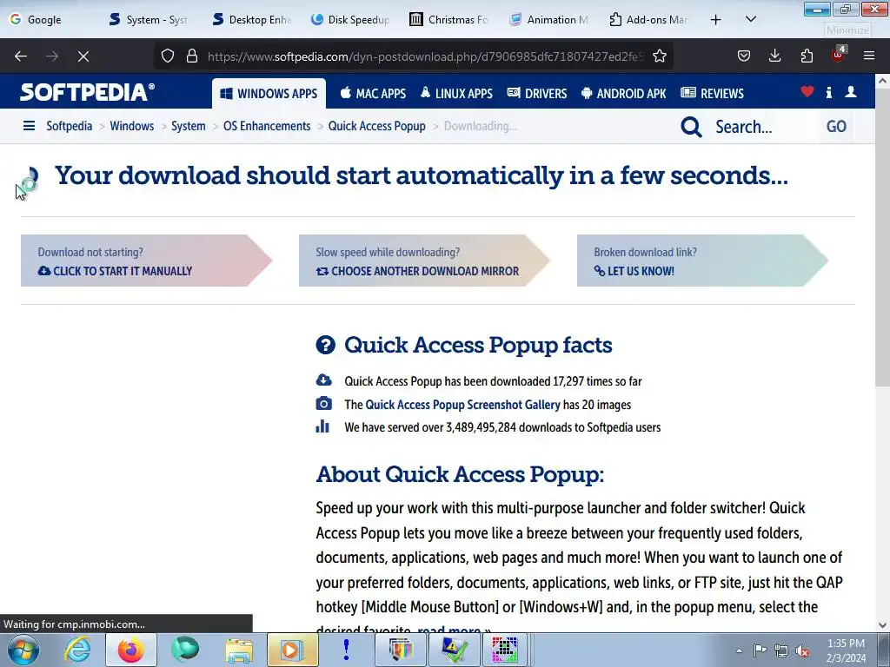This screenshot has width=890, height=667.
Task: Open user account icon
Action: point(851,92)
